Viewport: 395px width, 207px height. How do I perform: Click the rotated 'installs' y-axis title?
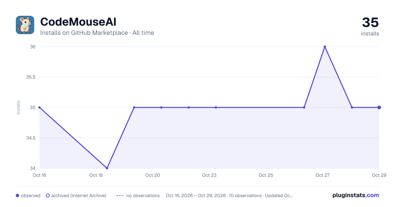click(18, 107)
